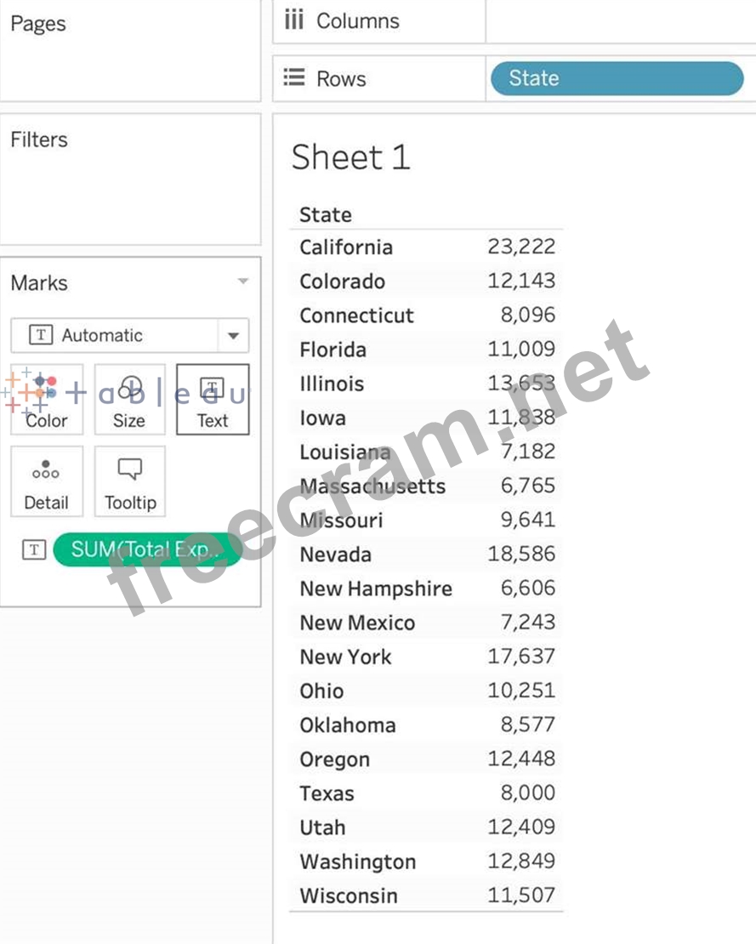
Task: Click the Text marks card
Action: pos(213,400)
